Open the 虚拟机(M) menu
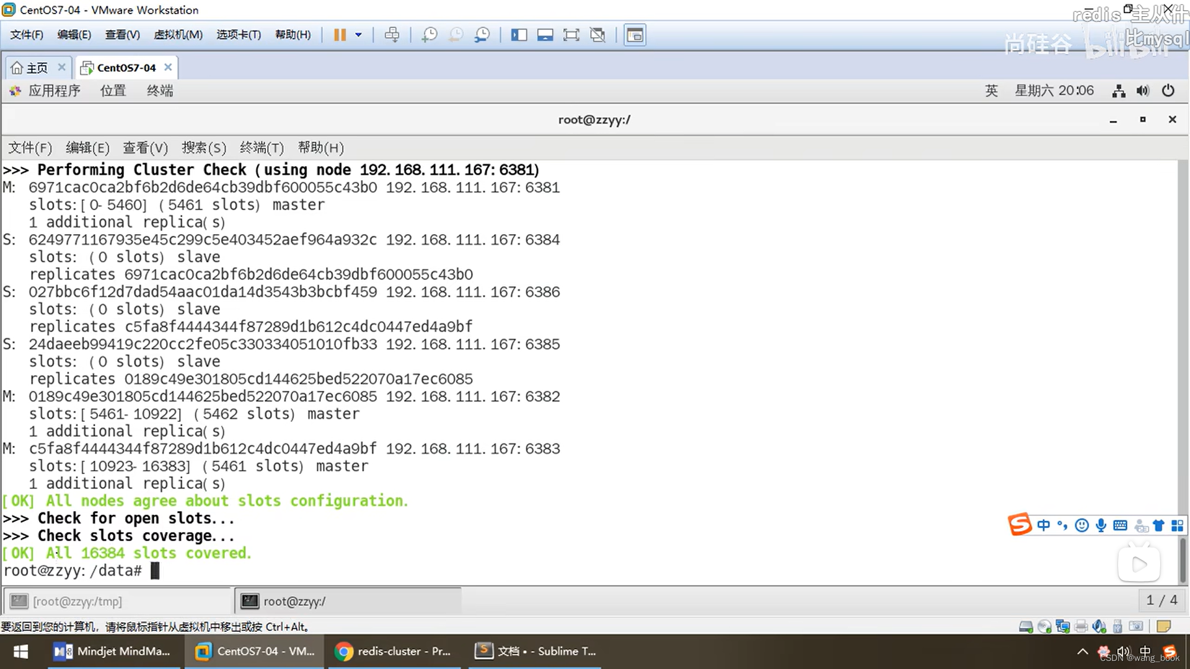 point(178,35)
